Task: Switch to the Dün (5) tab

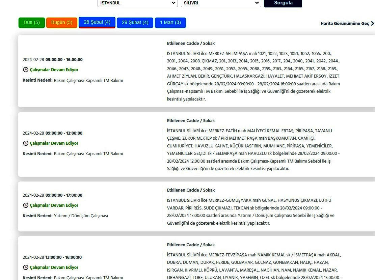Action: pyautogui.click(x=31, y=23)
